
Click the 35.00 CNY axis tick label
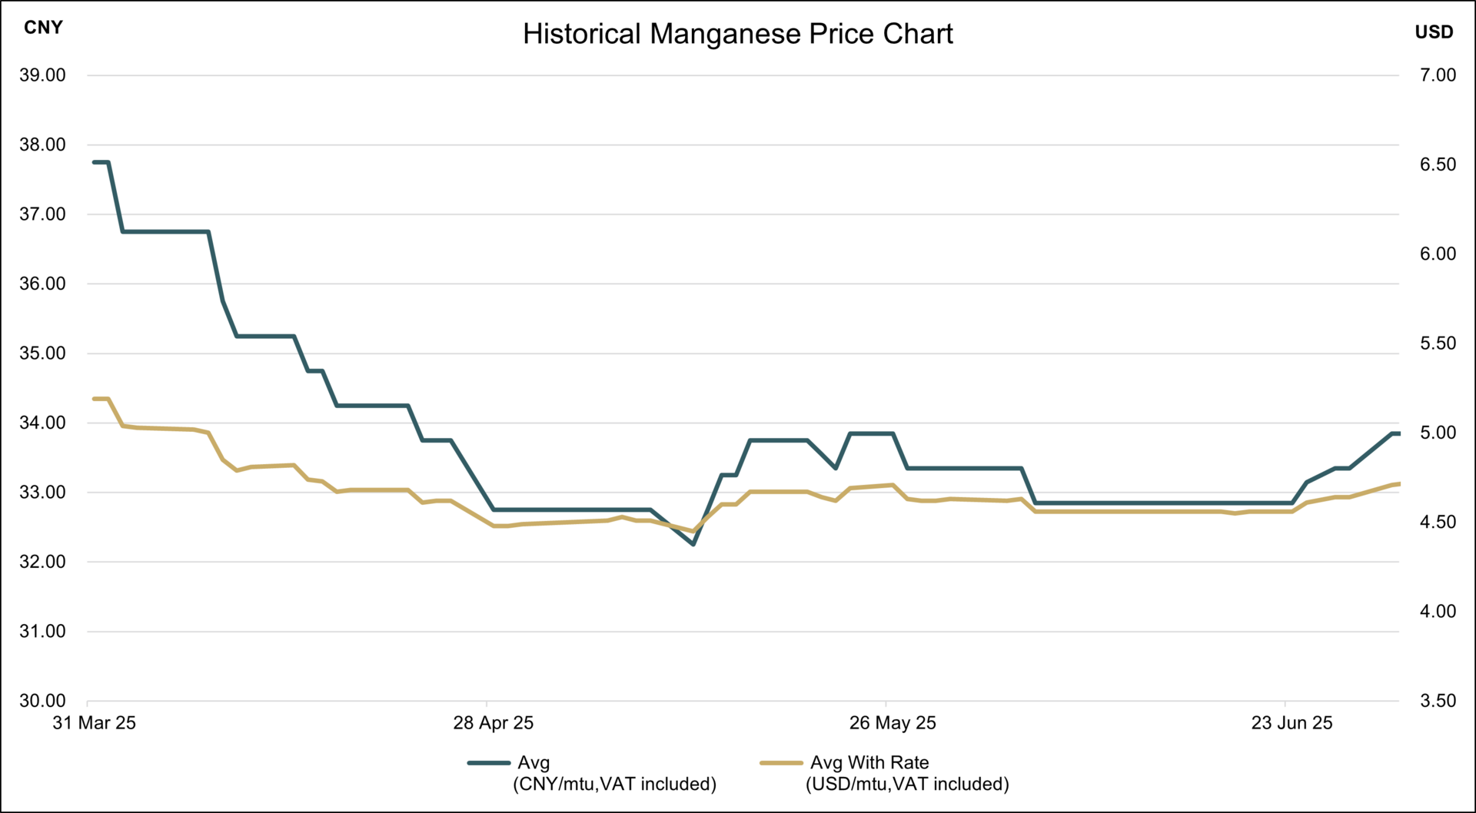point(42,353)
